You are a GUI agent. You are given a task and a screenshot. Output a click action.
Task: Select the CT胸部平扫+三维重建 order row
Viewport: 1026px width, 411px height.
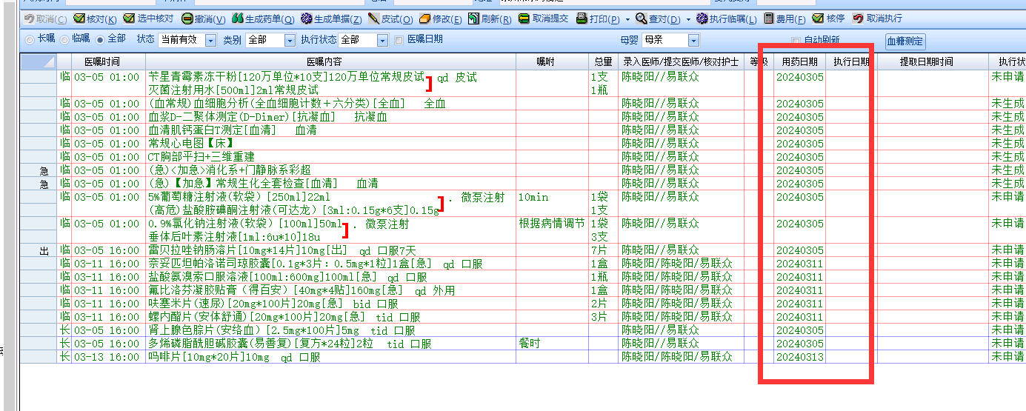coord(522,157)
